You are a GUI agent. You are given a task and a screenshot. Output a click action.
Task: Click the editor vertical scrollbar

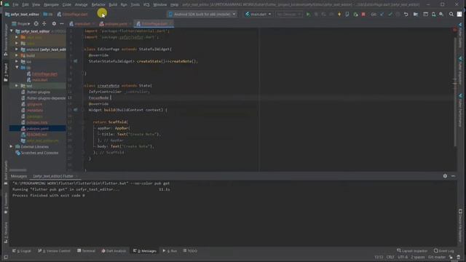point(454,92)
